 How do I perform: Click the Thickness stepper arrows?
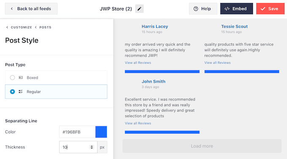(x=92, y=147)
